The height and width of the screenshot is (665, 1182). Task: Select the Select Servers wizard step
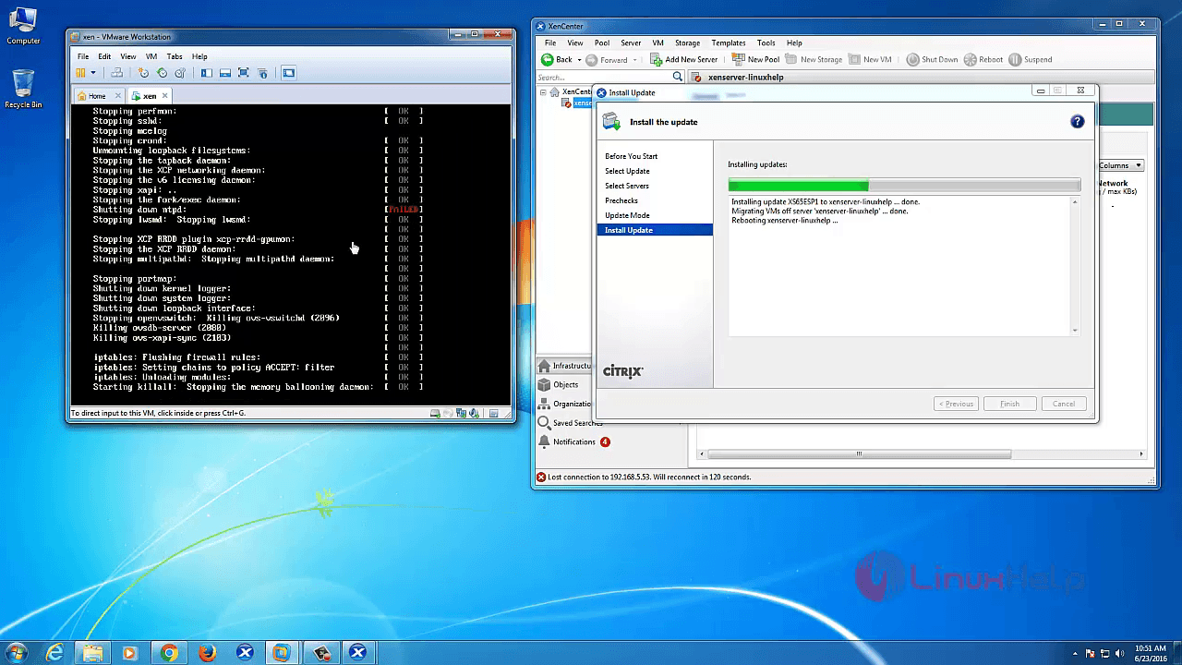coord(627,186)
